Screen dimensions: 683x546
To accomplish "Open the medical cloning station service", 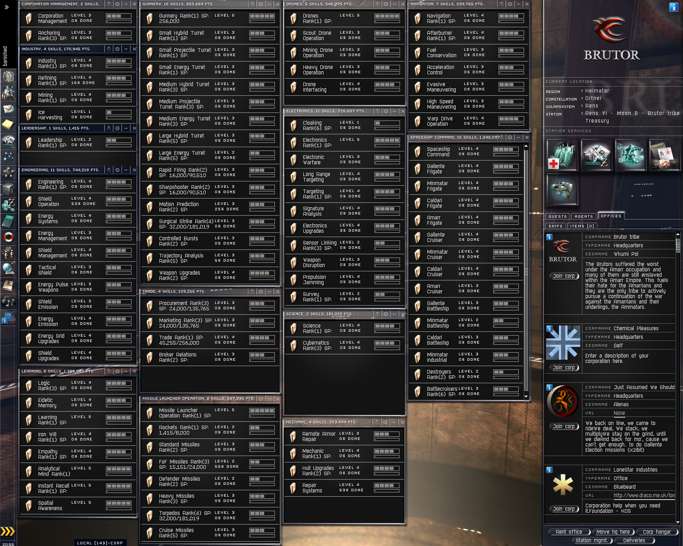I will [x=562, y=155].
